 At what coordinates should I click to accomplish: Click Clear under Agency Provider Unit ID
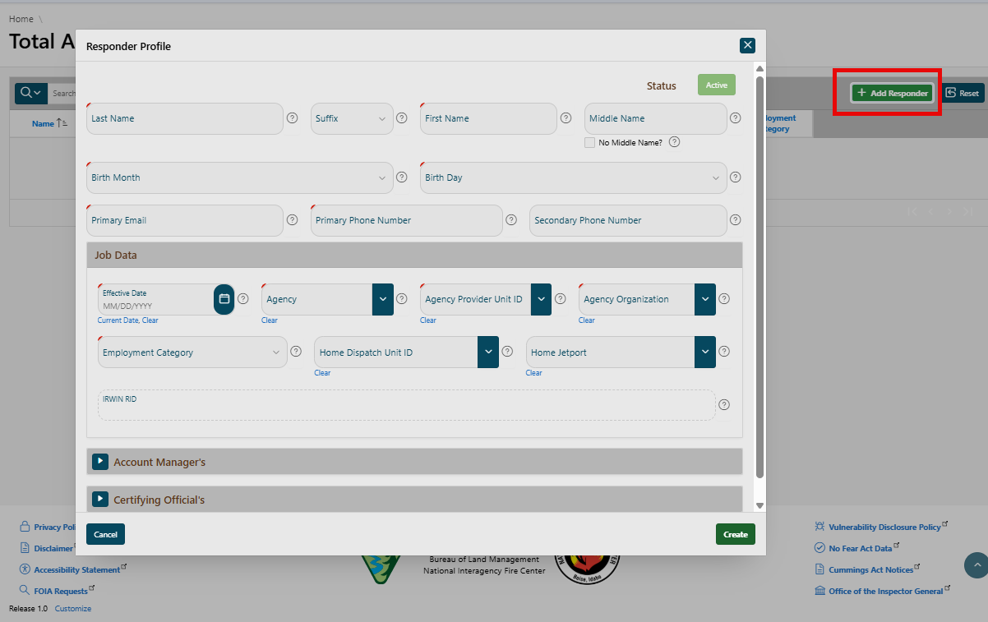(428, 320)
